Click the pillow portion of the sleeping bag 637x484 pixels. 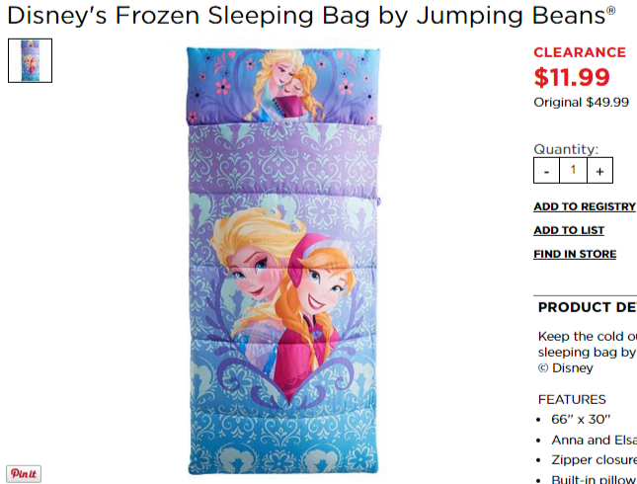(283, 86)
